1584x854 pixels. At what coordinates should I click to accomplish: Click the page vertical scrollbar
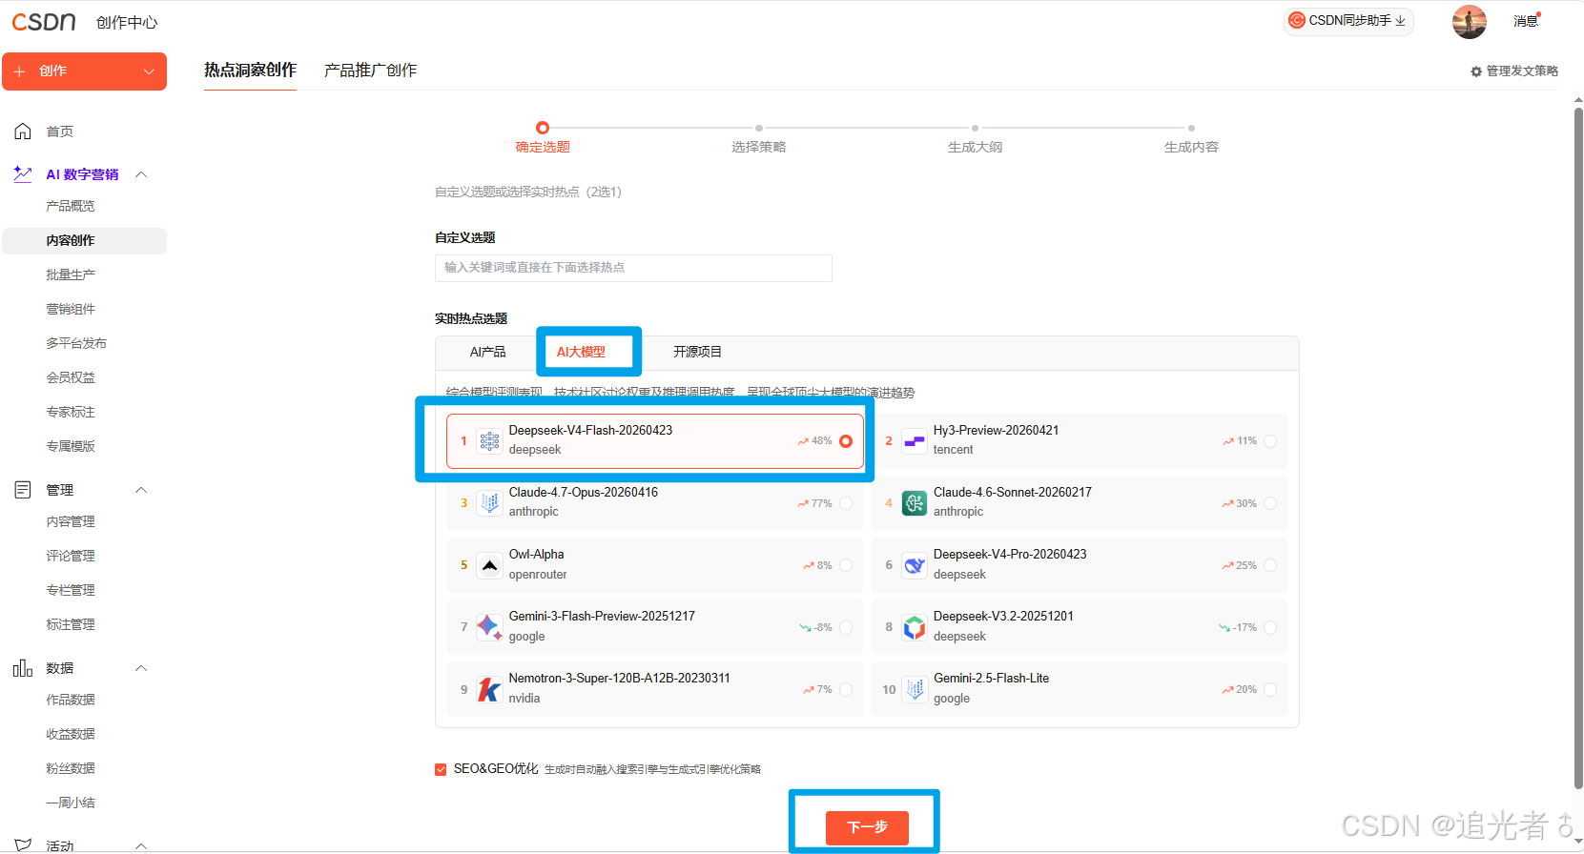click(1578, 448)
